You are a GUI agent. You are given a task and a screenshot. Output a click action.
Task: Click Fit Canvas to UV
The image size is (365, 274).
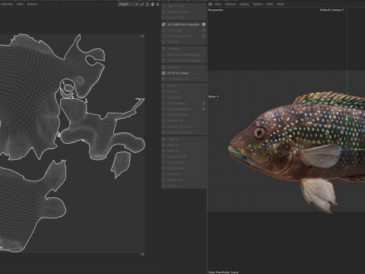pos(184,79)
